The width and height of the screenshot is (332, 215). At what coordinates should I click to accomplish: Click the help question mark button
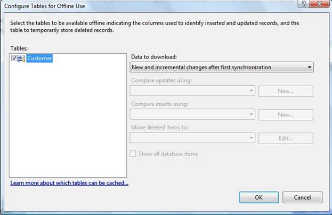click(x=304, y=4)
